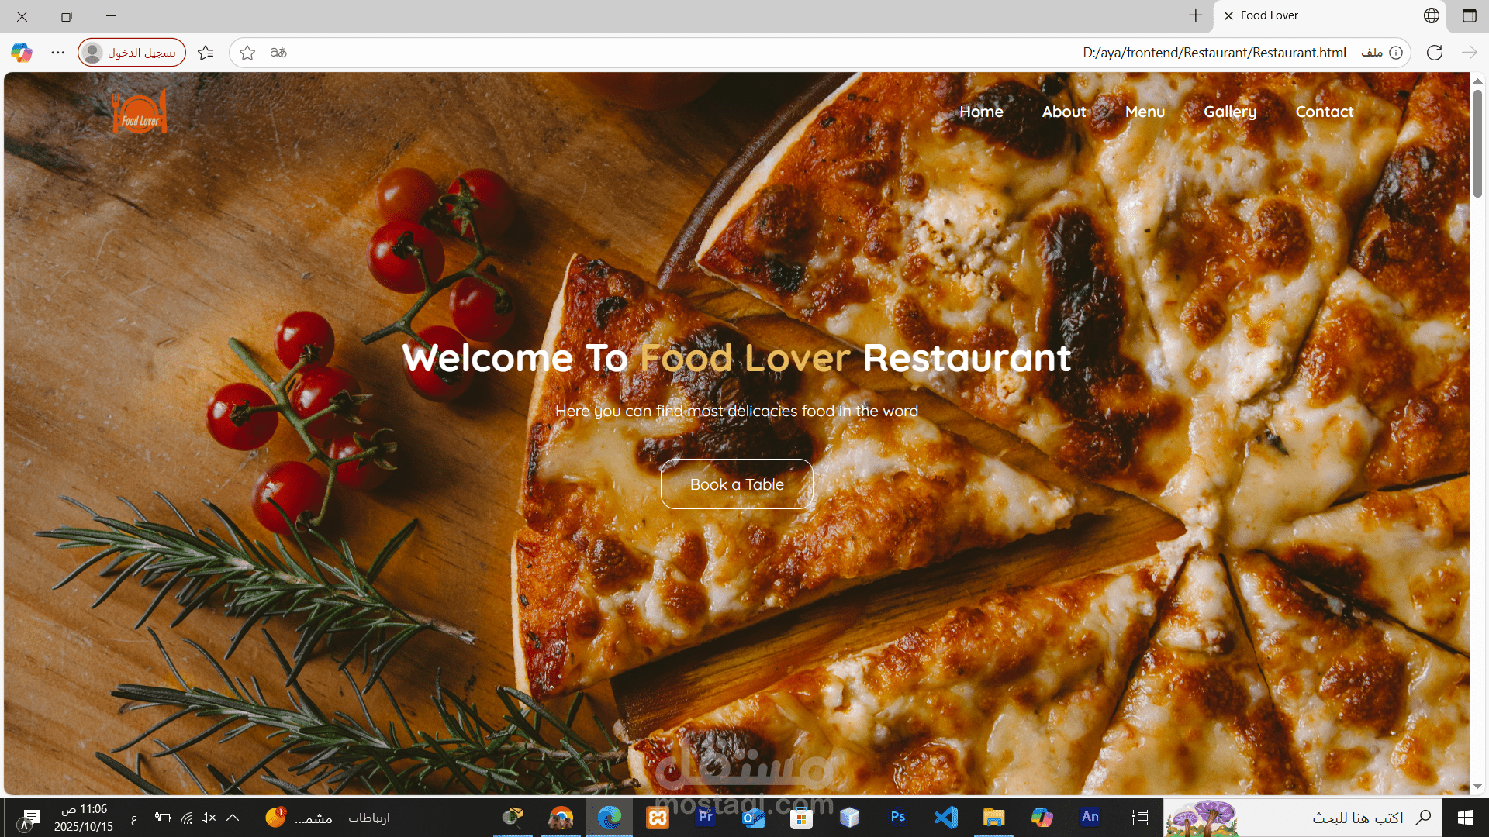Open Copilot app on the taskbar
This screenshot has width=1489, height=837.
tap(1042, 818)
